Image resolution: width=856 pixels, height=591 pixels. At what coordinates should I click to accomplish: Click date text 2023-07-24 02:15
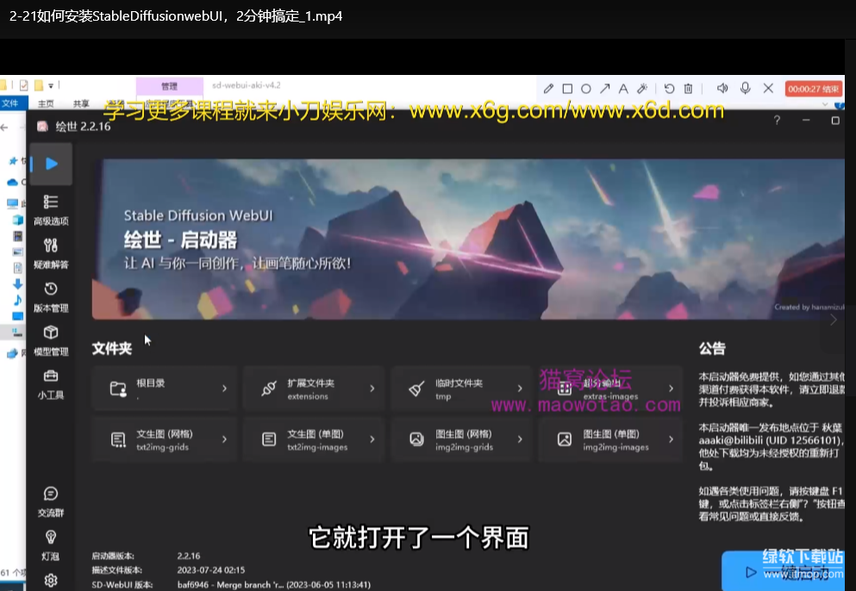tap(210, 569)
